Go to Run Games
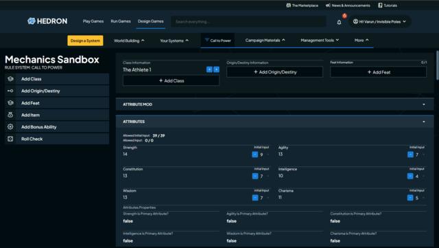The height and width of the screenshot is (248, 439). click(121, 21)
